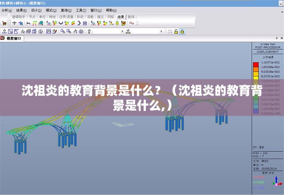Click the displacement contour frame icon

34,23
